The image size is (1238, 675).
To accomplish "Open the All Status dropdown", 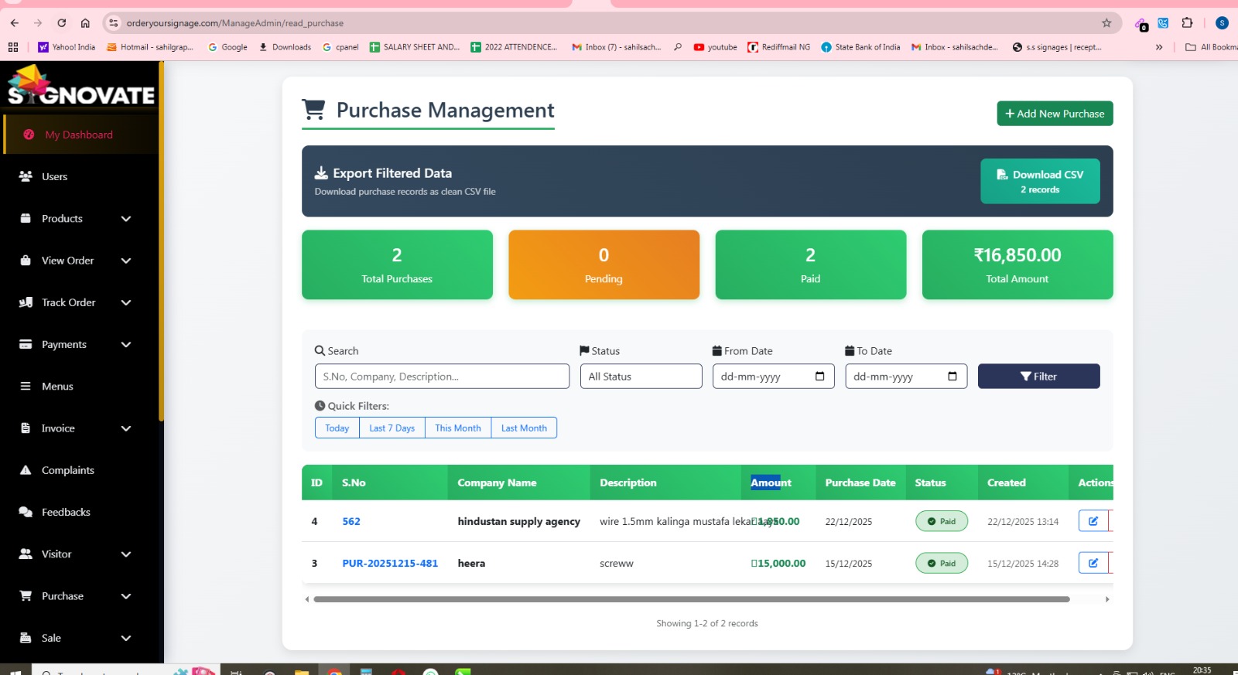I will coord(641,377).
